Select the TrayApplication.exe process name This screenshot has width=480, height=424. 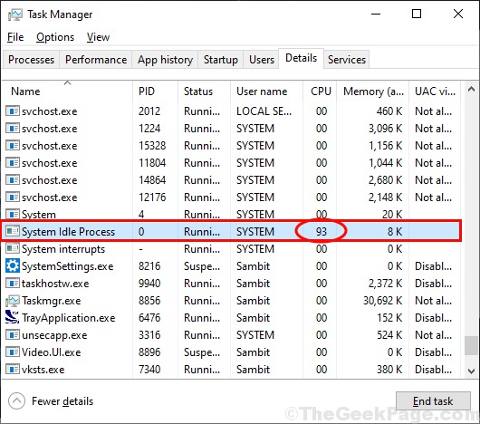tap(68, 318)
